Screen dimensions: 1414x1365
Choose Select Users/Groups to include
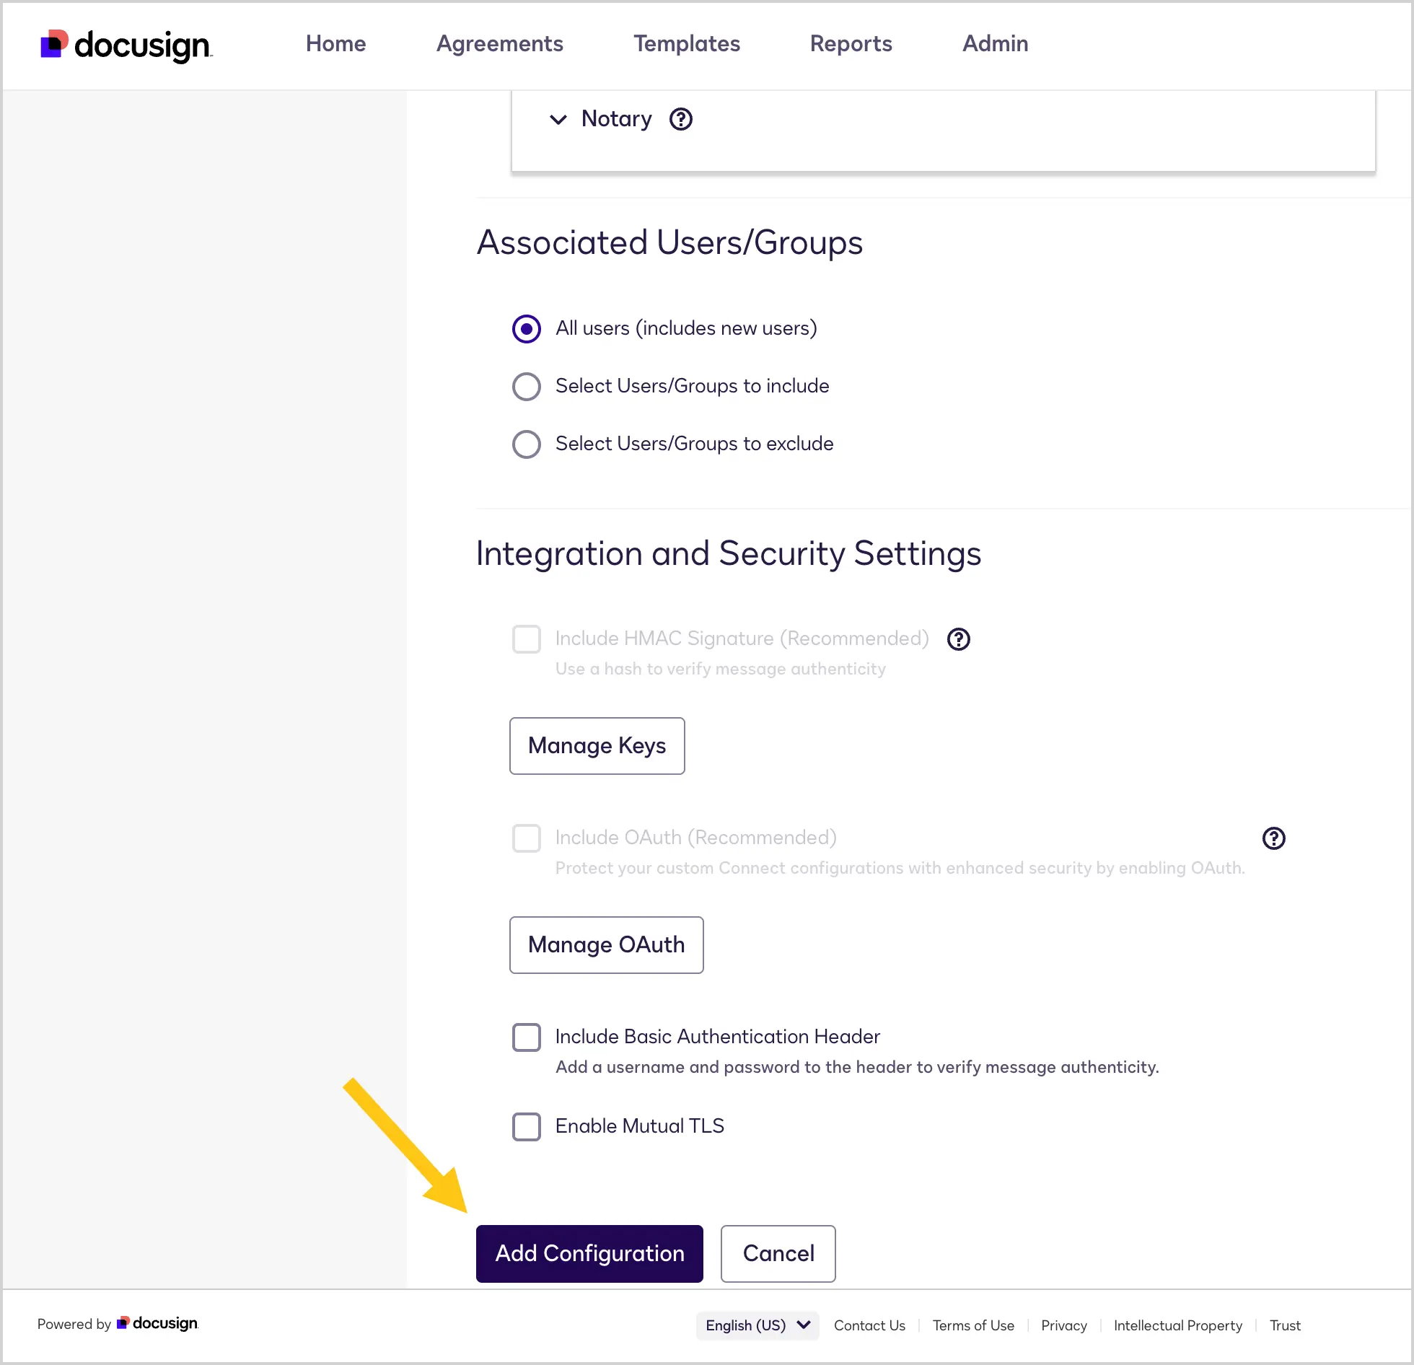click(x=527, y=387)
